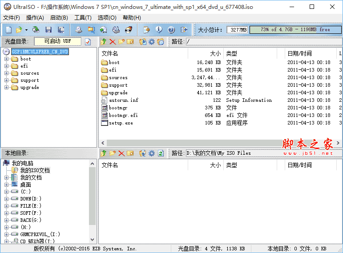The image size is (343, 253).
Task: Click the gear settings icon in the disc pane
Action: coord(152,41)
